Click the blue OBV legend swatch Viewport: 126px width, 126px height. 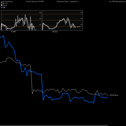(x=2, y=8)
